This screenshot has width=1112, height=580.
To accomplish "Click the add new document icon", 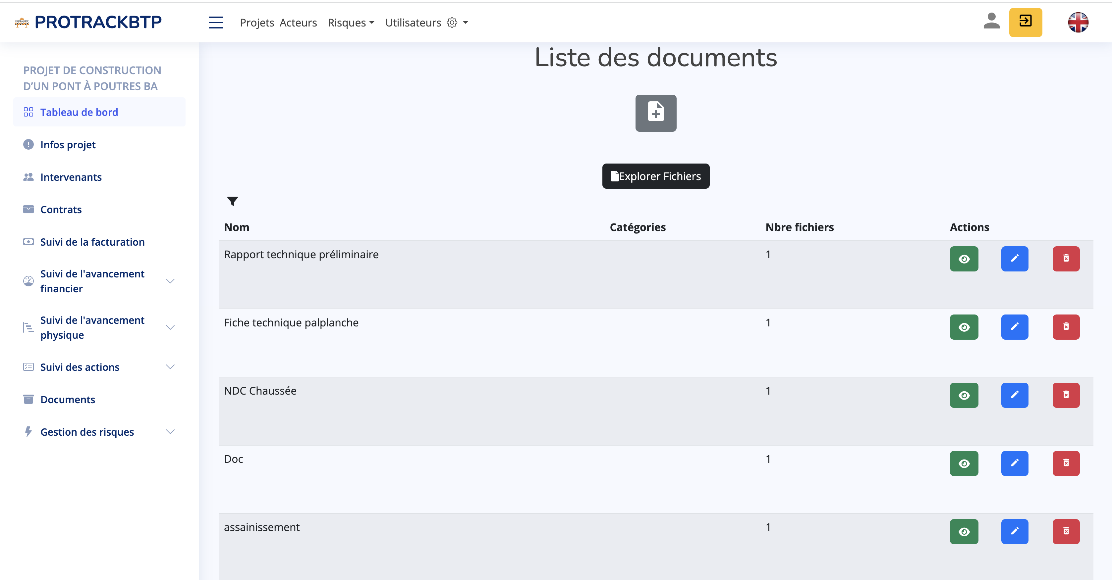I will [x=656, y=113].
